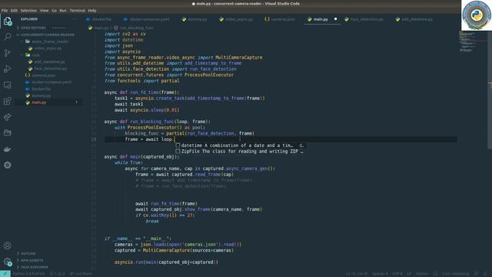Open the Extensions view icon
492x277 pixels.
click(8, 101)
